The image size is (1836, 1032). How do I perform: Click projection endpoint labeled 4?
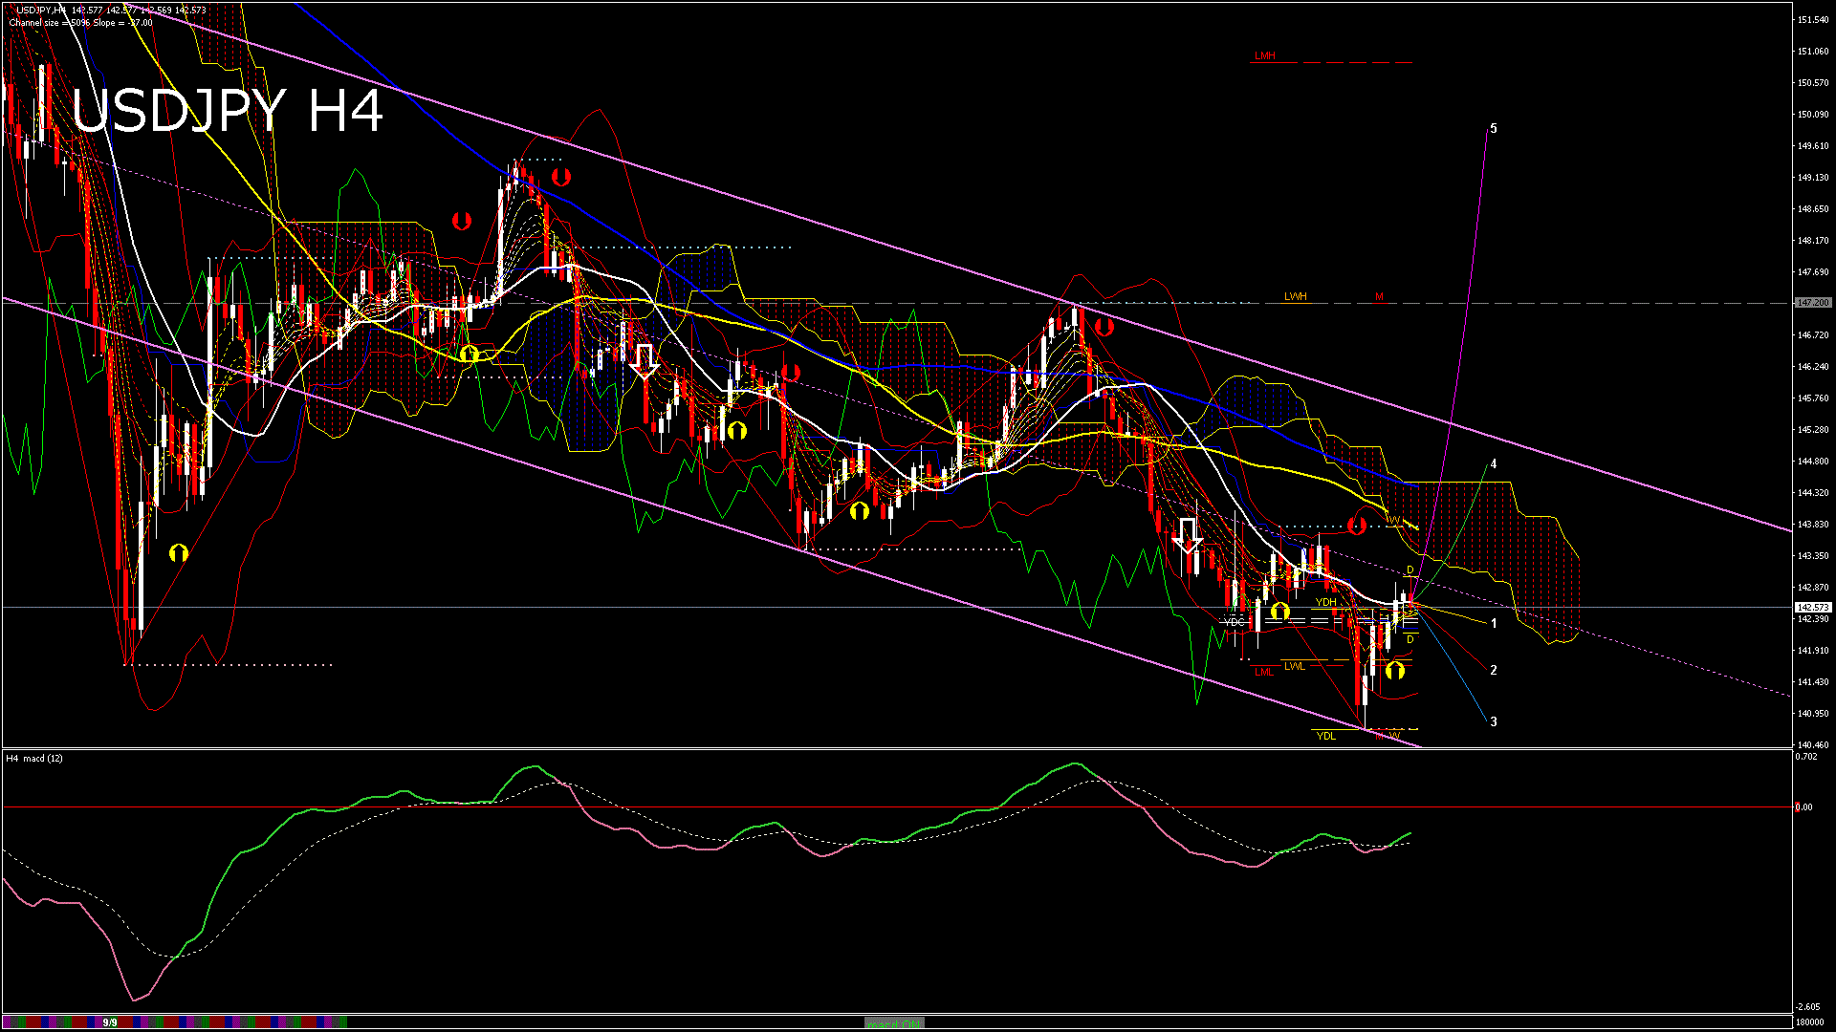pyautogui.click(x=1494, y=464)
